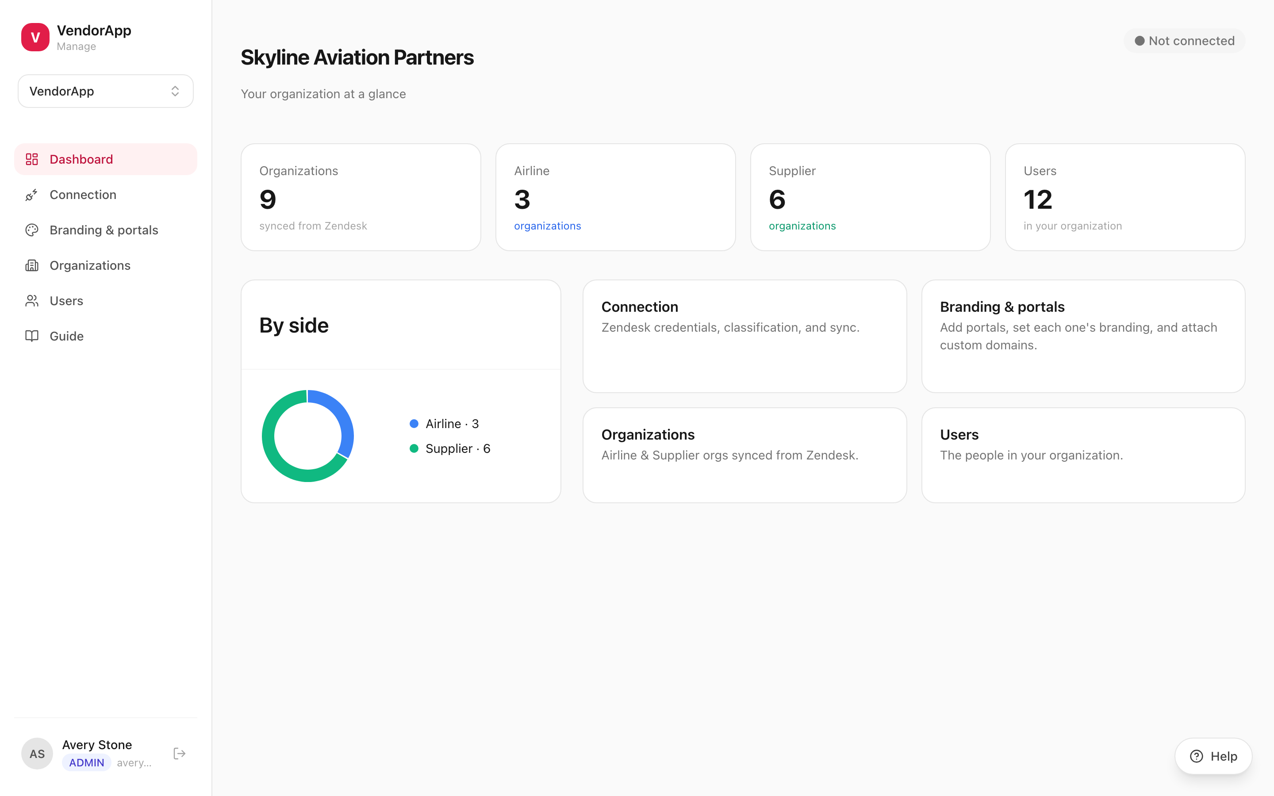
Task: Go to Branding & portals in sidebar
Action: (x=106, y=230)
